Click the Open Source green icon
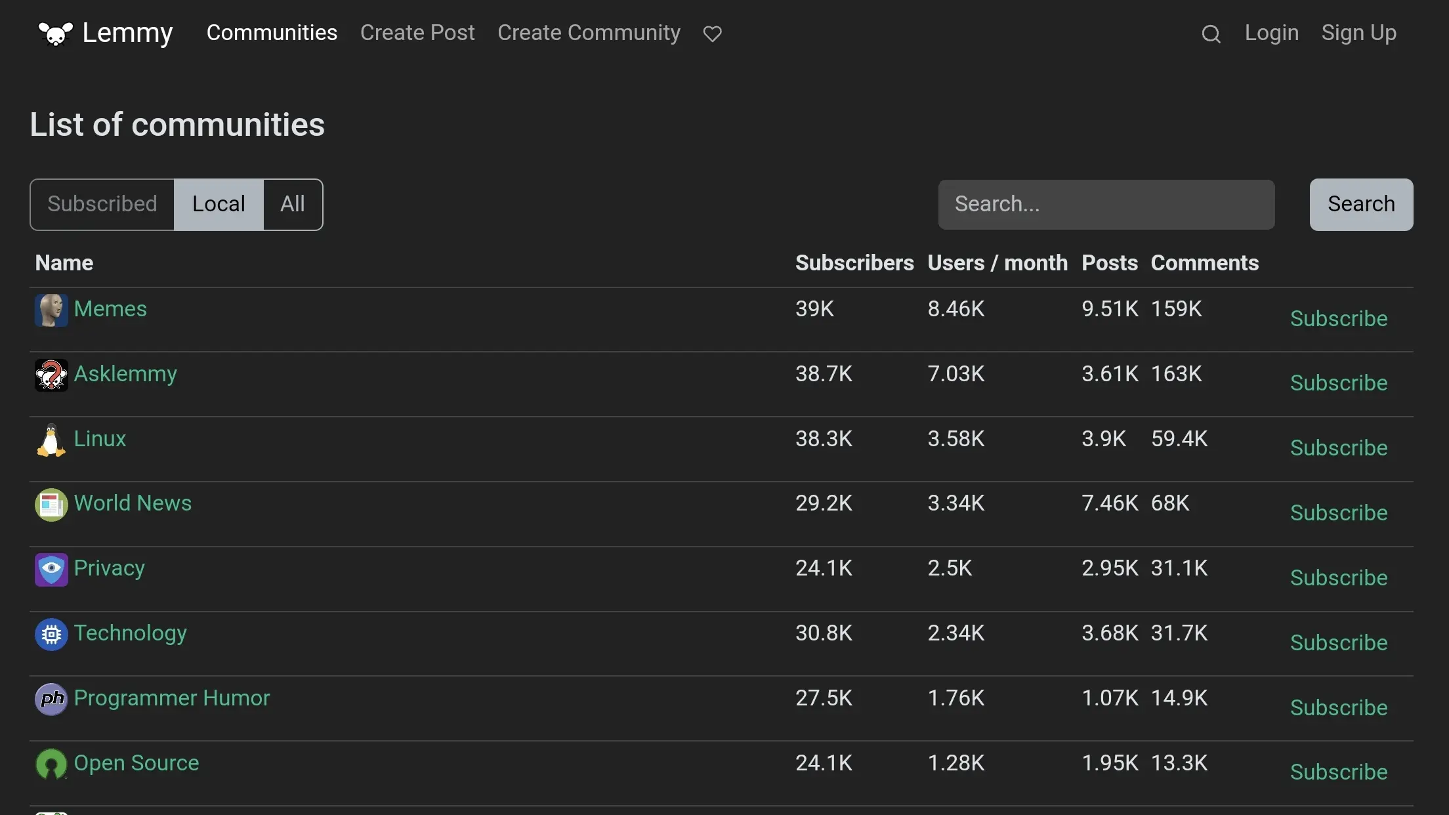This screenshot has width=1449, height=815. coord(51,764)
